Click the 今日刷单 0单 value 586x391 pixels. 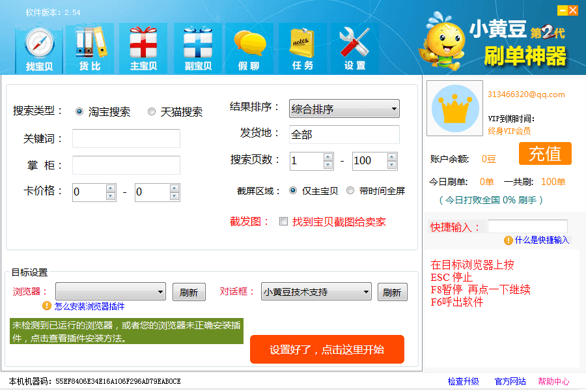[x=486, y=182]
